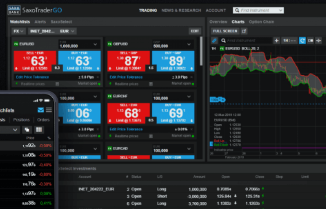Open the hamburger menu on the phone
This screenshot has height=209, width=326.
(49, 110)
